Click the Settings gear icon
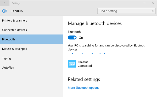Screen dimensions: 157x97 point(5,11)
